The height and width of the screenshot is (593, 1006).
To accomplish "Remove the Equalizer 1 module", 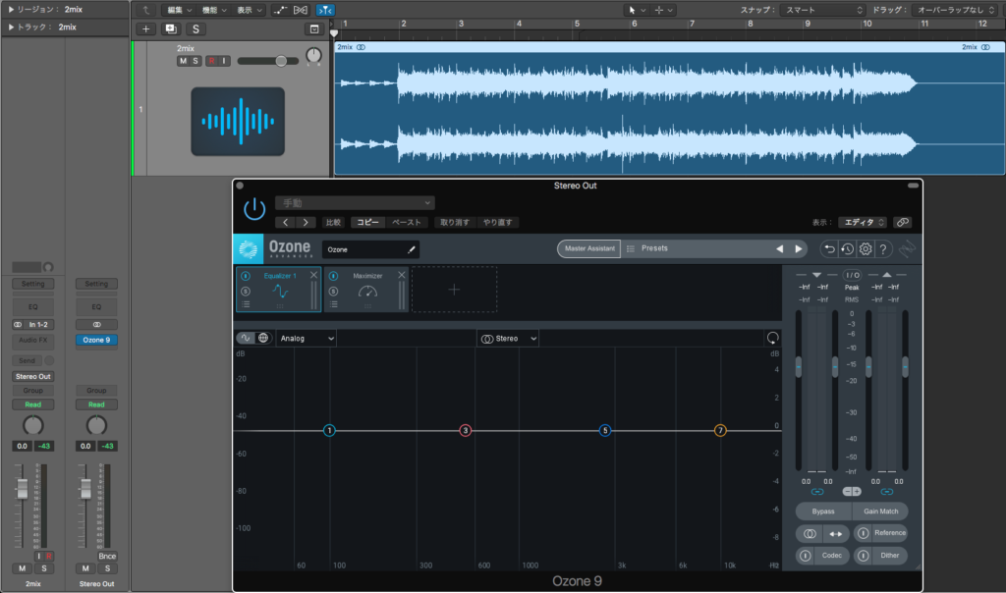I will tap(313, 275).
